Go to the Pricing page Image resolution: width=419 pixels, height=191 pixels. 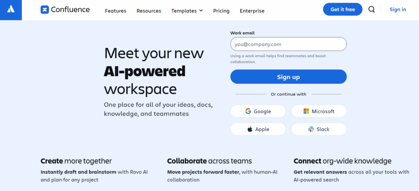(221, 11)
